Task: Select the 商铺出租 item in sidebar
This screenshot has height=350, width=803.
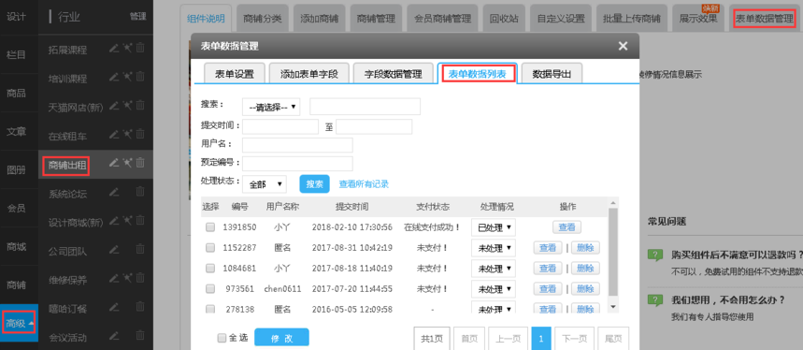Action: 66,165
